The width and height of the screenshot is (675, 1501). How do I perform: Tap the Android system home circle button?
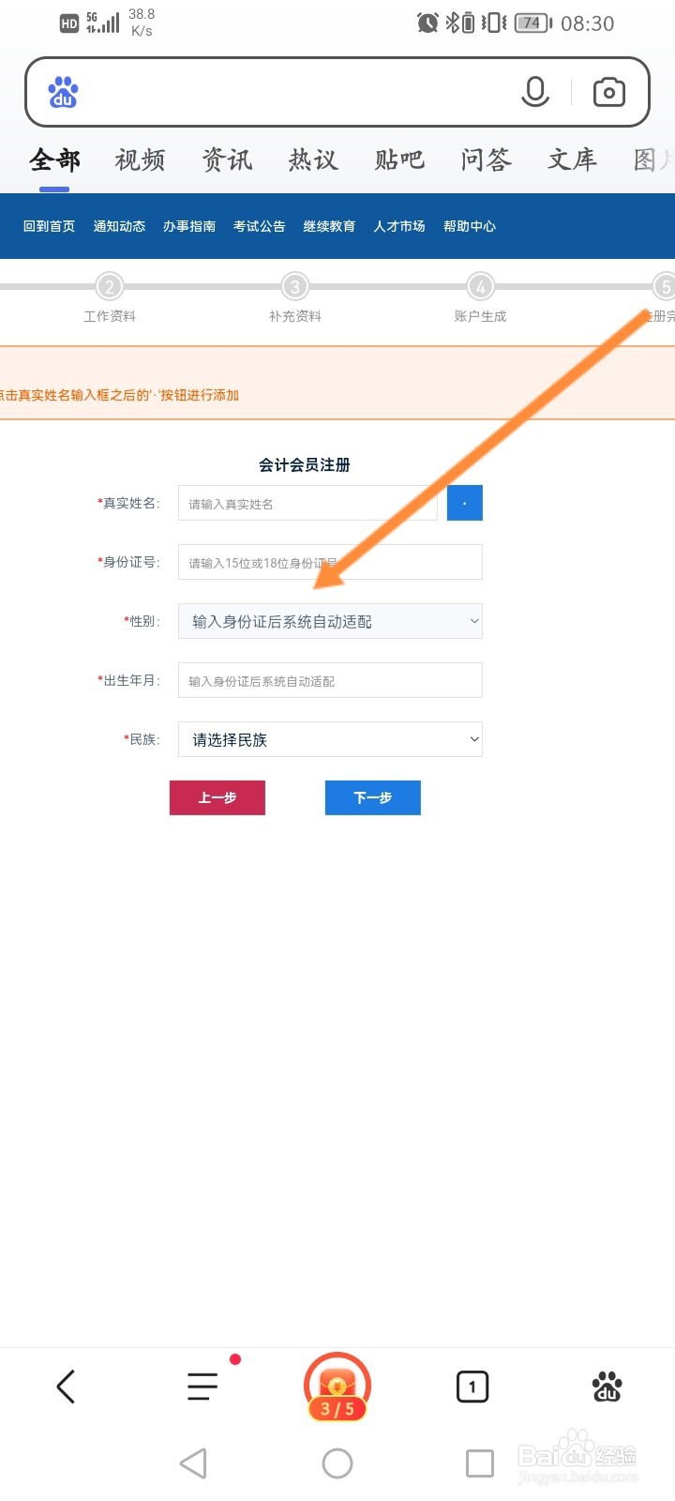337,1463
